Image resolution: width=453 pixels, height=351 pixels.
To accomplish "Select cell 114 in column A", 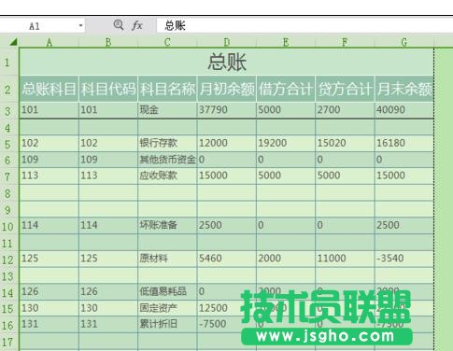I will point(50,225).
